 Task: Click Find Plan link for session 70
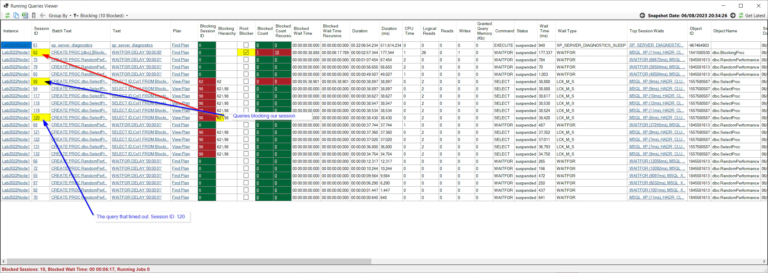coord(181,197)
